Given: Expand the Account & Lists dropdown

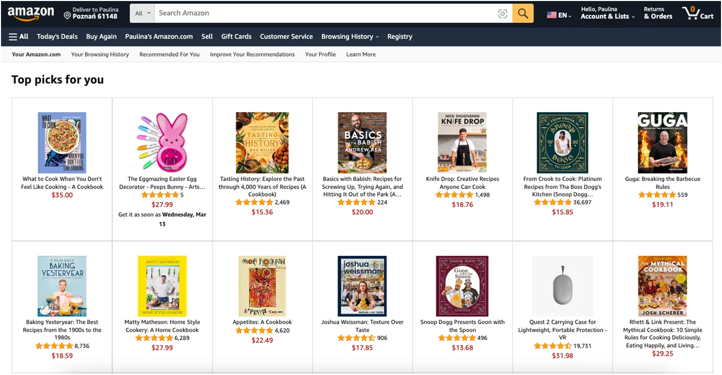Looking at the screenshot, I should (x=607, y=17).
